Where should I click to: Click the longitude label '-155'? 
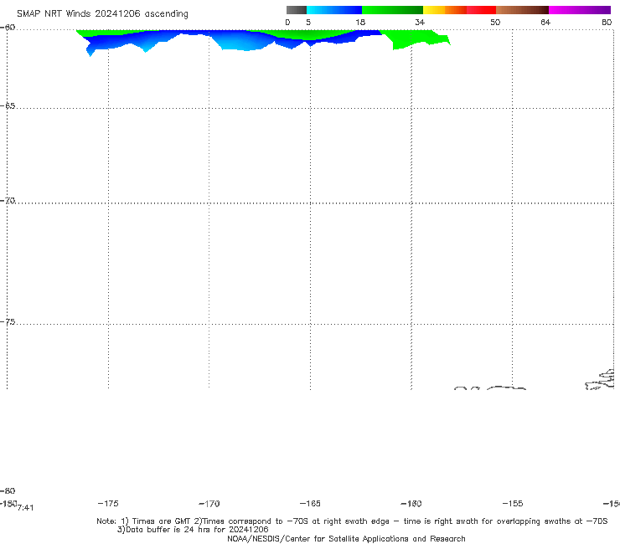513,503
